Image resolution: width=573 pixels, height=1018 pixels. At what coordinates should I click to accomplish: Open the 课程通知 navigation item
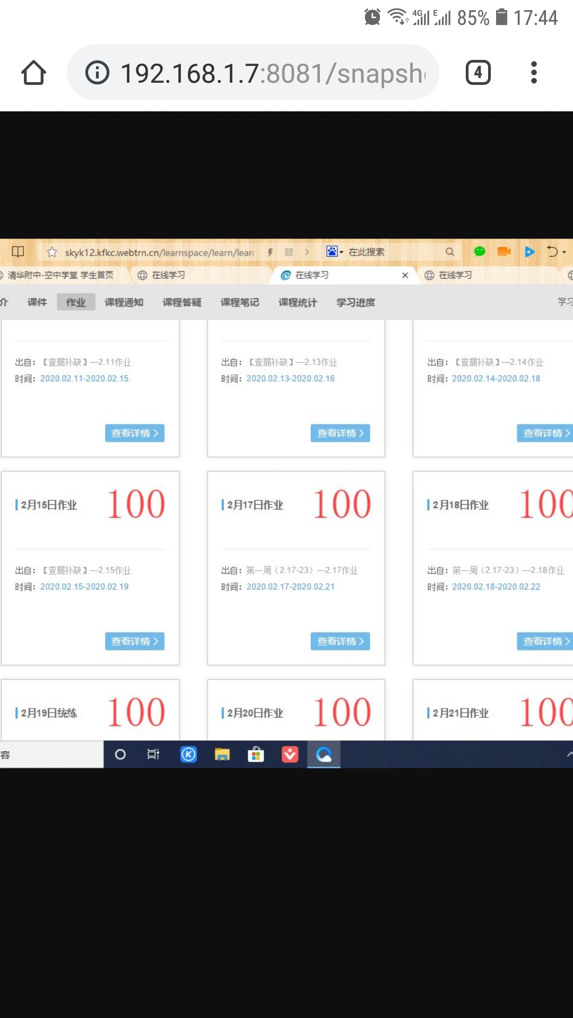pyautogui.click(x=124, y=302)
